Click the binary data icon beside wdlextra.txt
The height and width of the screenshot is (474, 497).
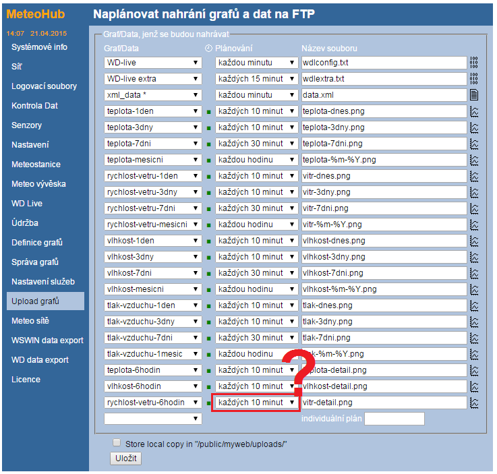tap(474, 79)
